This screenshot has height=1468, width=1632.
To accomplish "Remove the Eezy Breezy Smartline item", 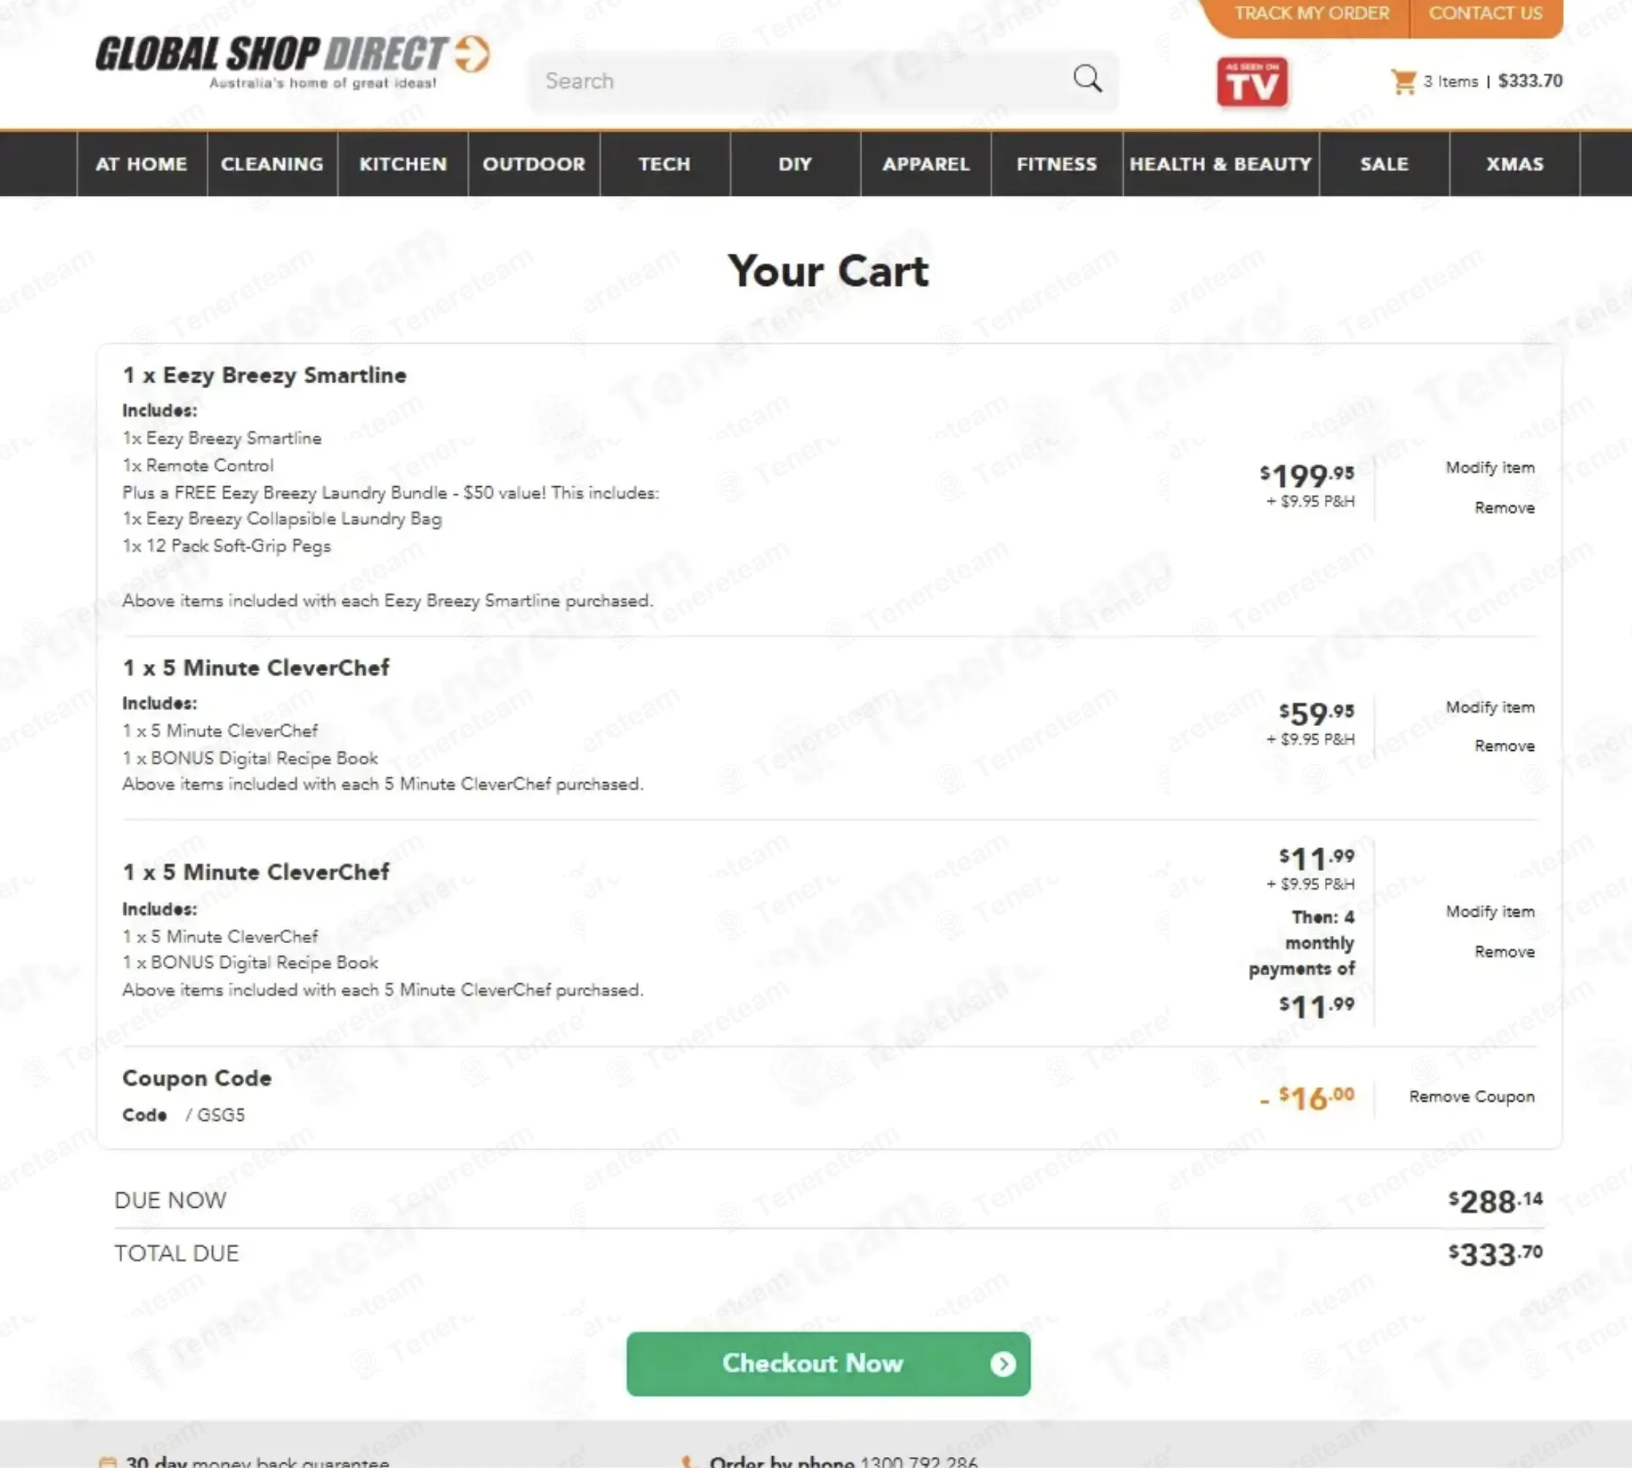I will (1505, 508).
